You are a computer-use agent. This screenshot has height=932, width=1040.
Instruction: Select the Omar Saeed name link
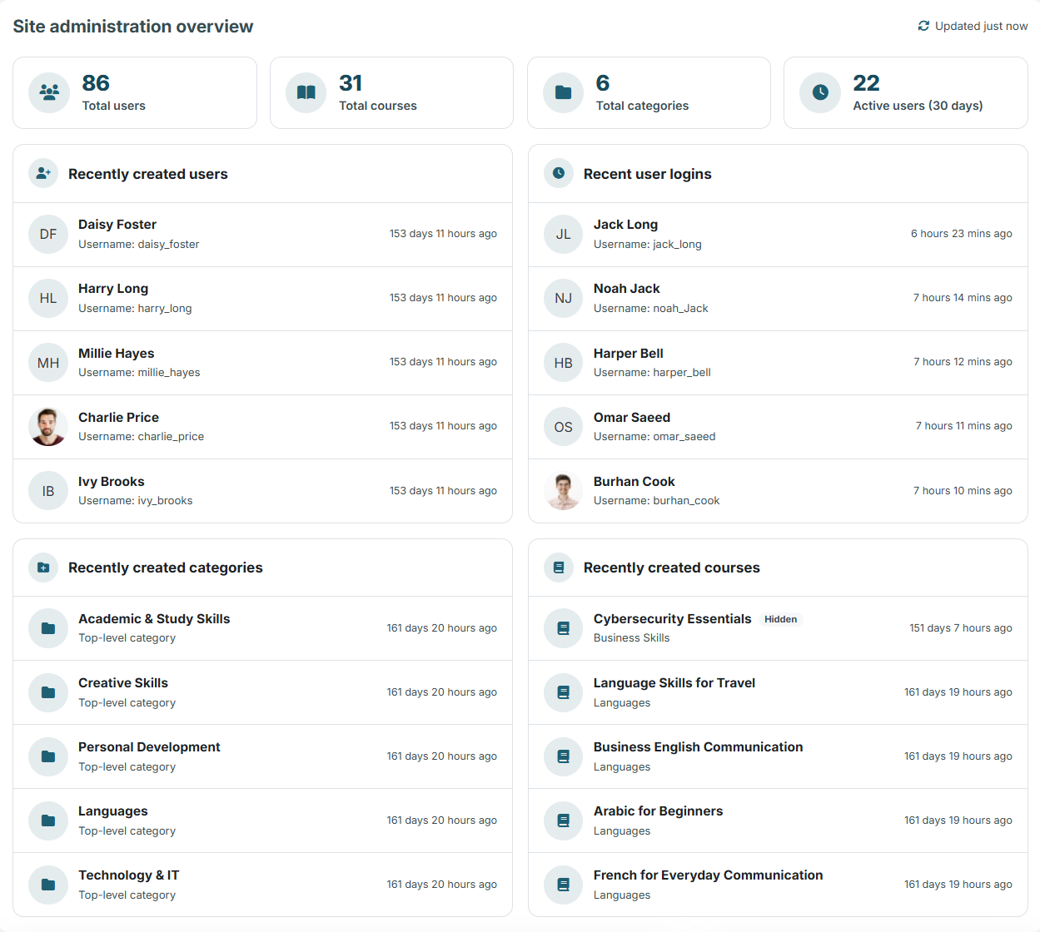click(x=631, y=418)
